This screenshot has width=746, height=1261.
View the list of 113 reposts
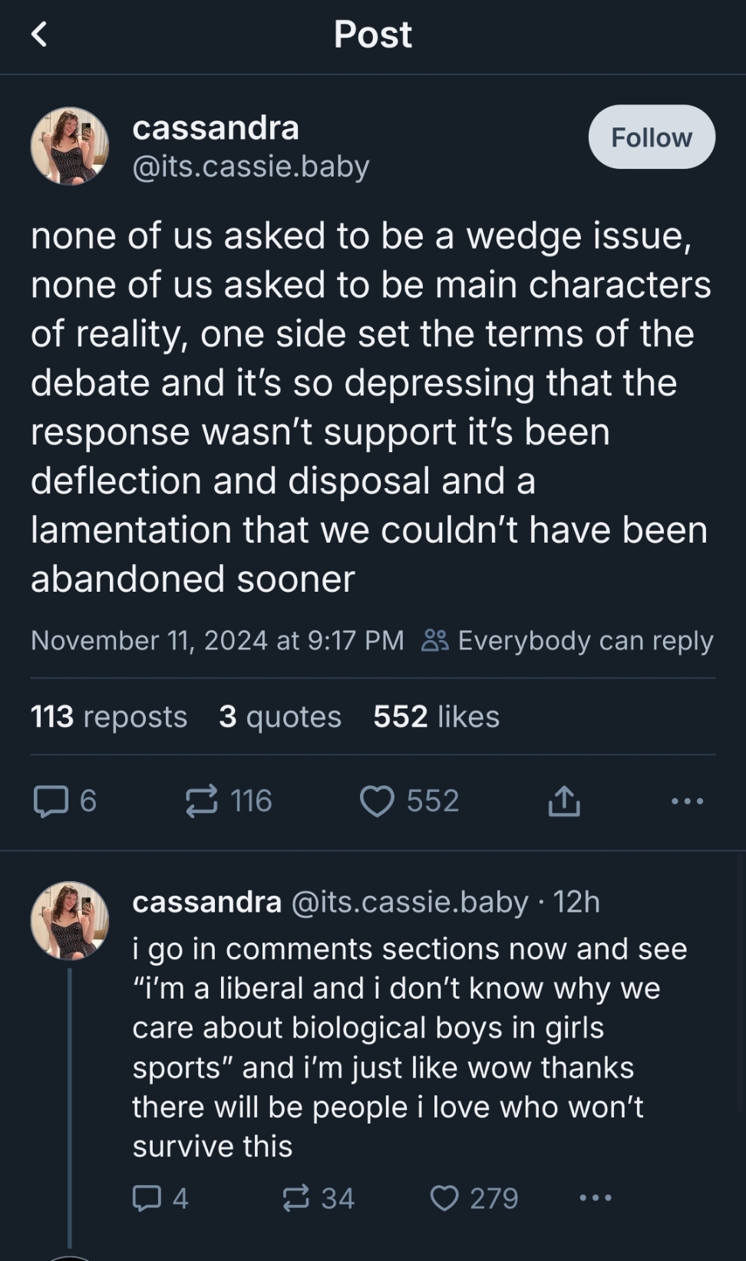109,717
